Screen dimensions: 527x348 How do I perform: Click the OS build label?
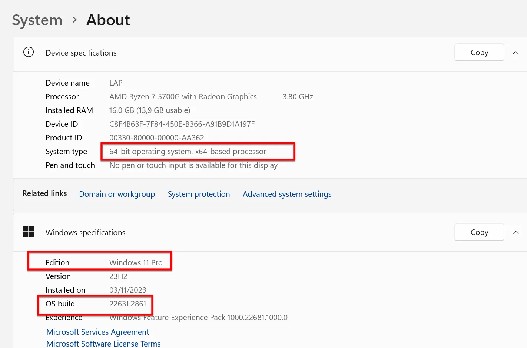click(60, 304)
